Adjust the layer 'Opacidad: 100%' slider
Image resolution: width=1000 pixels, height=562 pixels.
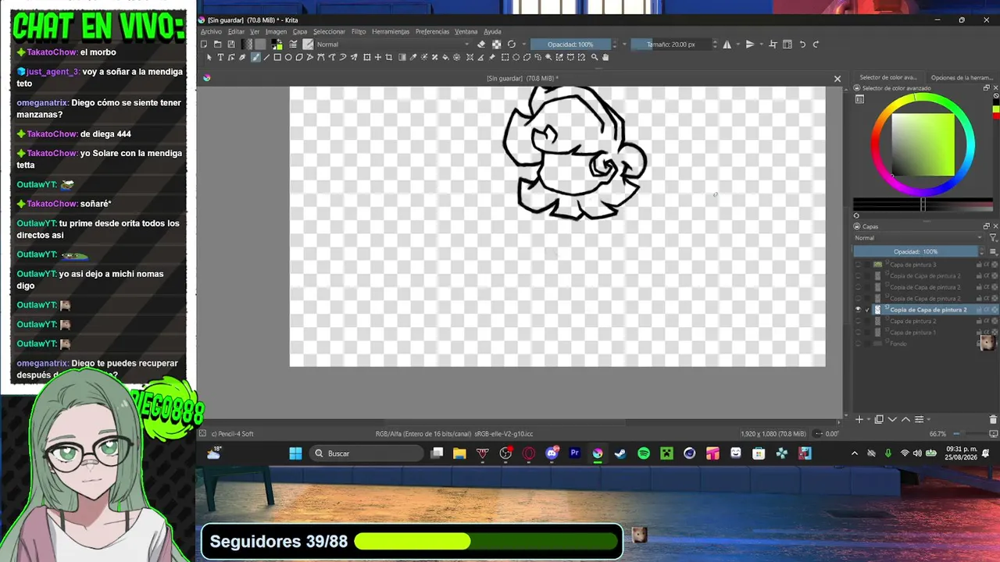[916, 251]
